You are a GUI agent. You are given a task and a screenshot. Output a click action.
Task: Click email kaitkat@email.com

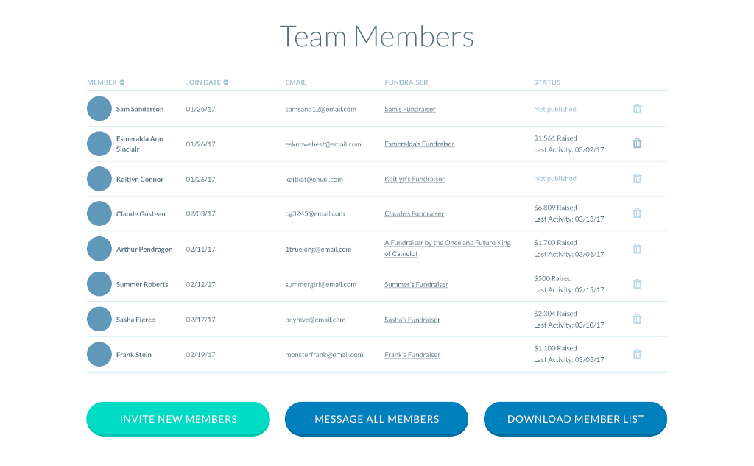pyautogui.click(x=314, y=179)
